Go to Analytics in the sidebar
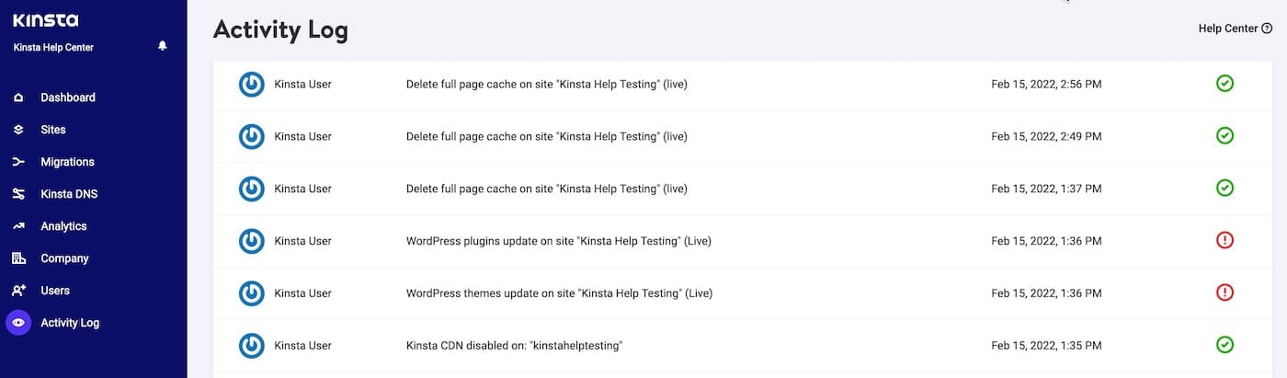The image size is (1287, 378). 63,226
